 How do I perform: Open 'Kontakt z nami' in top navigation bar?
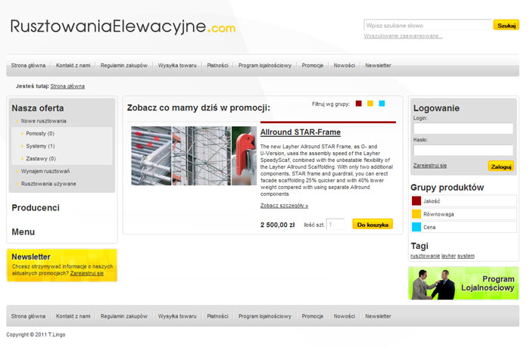click(x=73, y=66)
